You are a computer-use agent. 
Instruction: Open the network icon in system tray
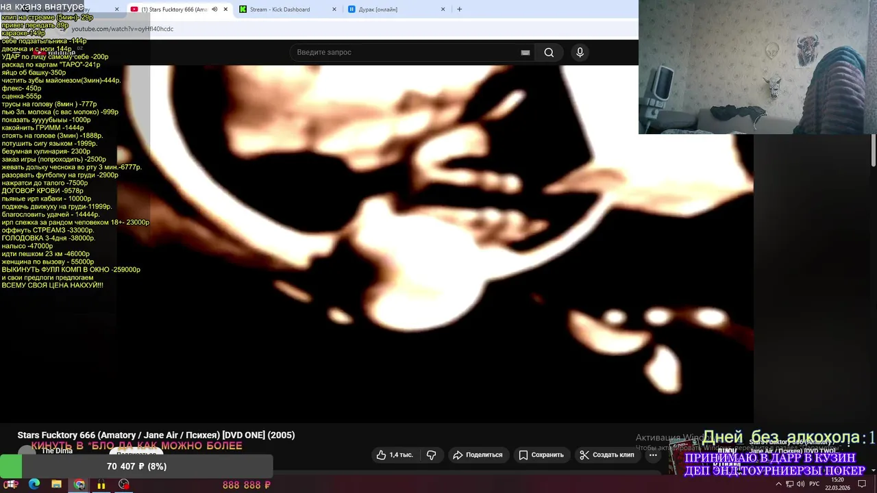coord(790,484)
